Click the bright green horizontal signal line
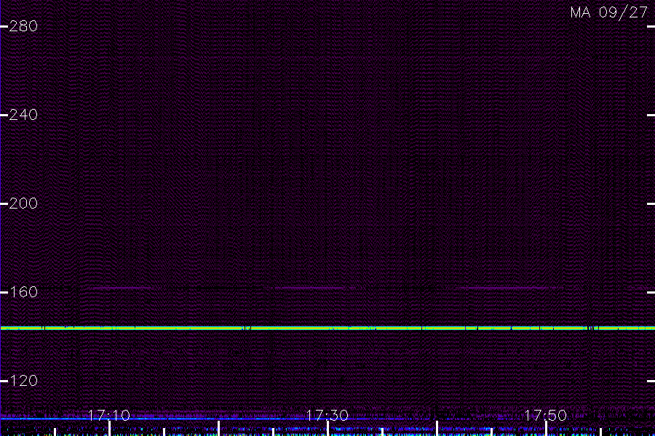Viewport: 655px width, 436px height. 327,328
